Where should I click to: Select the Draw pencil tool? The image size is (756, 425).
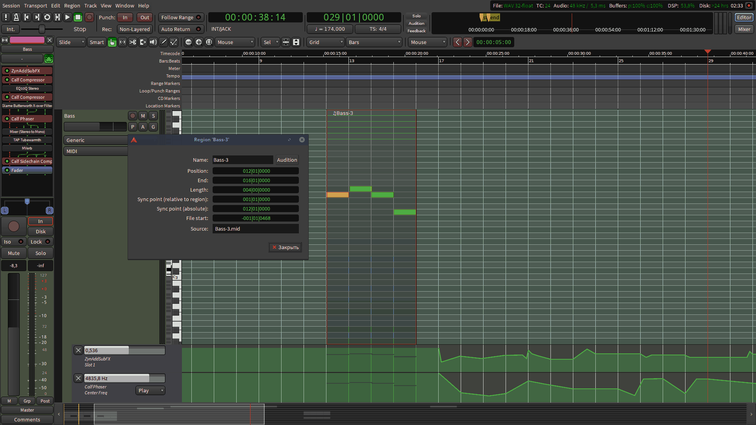[163, 42]
